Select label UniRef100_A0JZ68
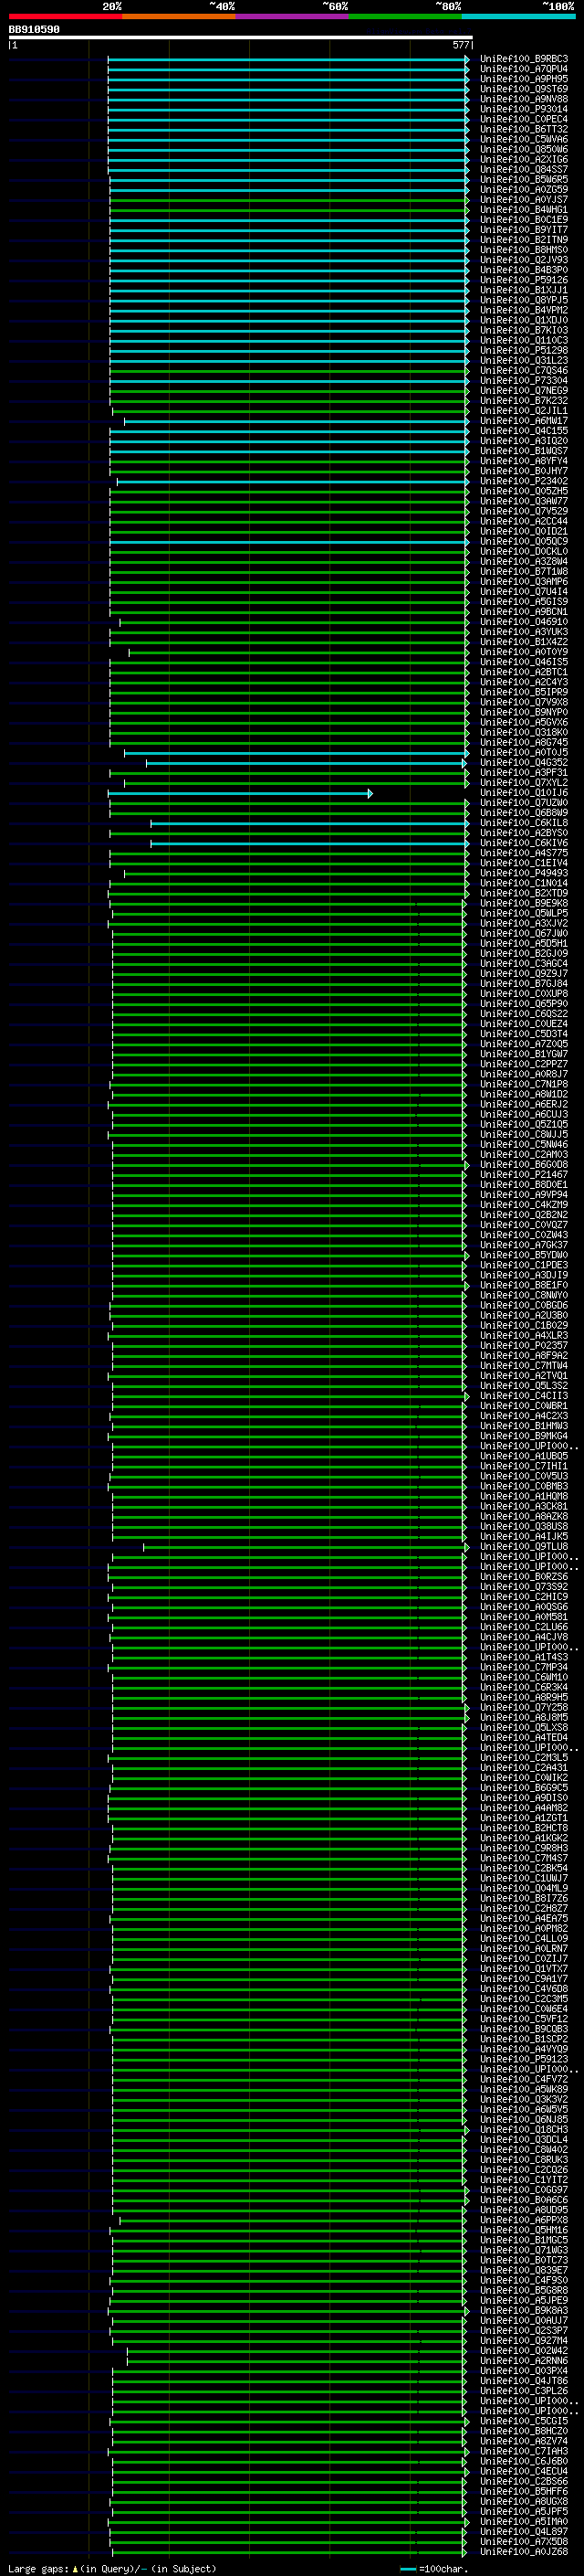This screenshot has width=584, height=2576. click(x=524, y=2551)
